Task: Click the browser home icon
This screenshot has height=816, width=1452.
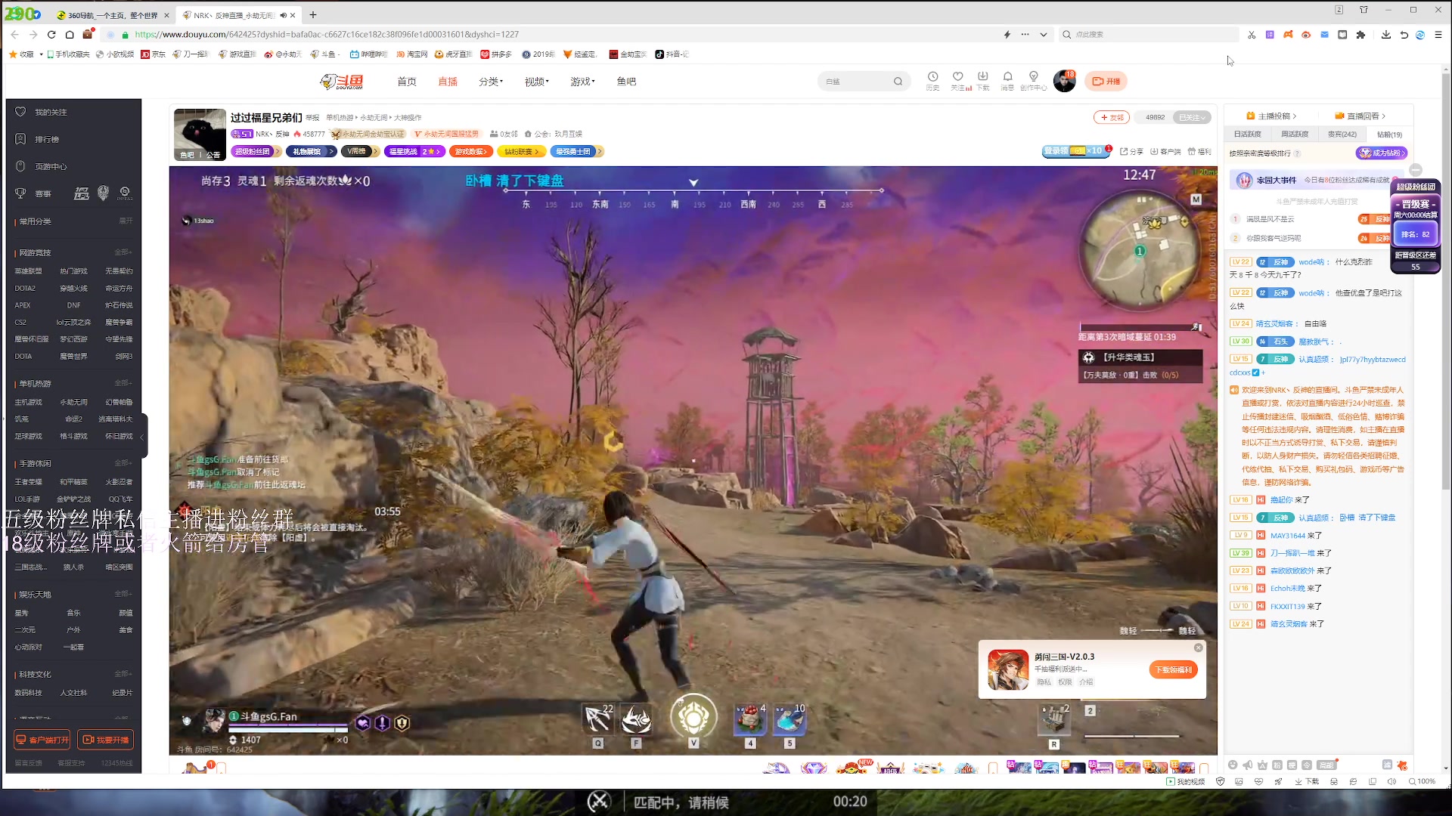Action: pos(70,35)
